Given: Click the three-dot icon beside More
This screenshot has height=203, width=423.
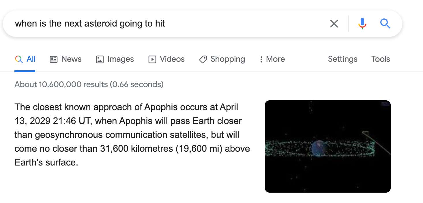Looking at the screenshot, I should (x=261, y=59).
